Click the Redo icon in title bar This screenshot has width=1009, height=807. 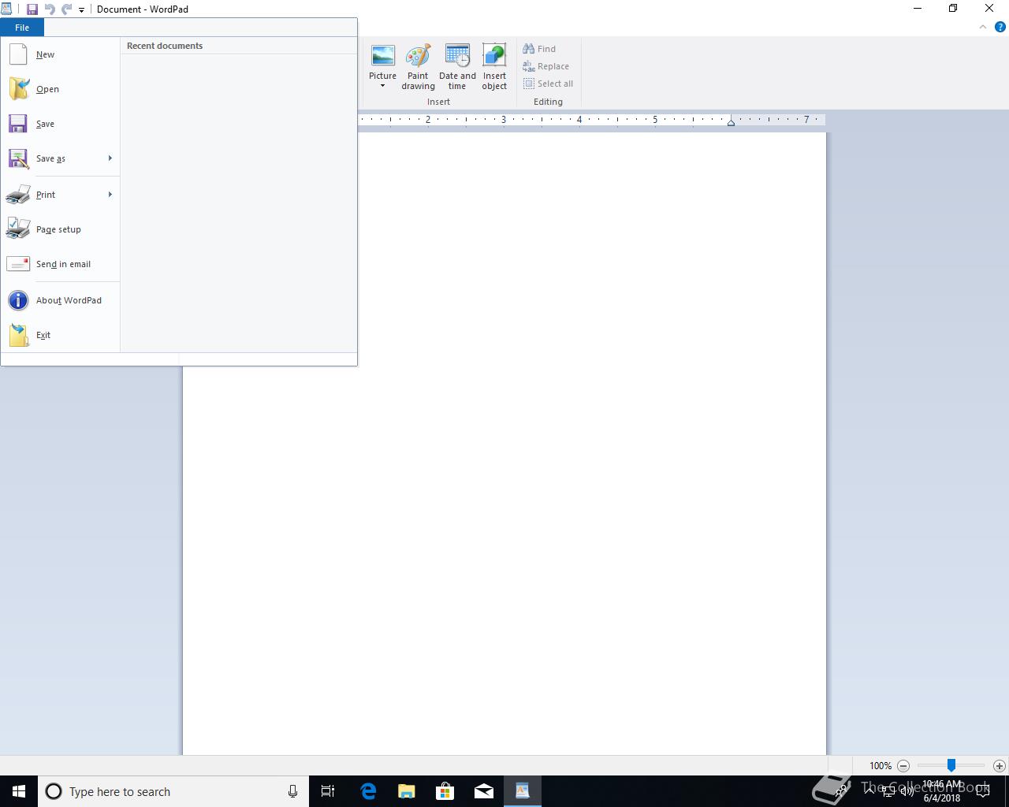click(67, 9)
